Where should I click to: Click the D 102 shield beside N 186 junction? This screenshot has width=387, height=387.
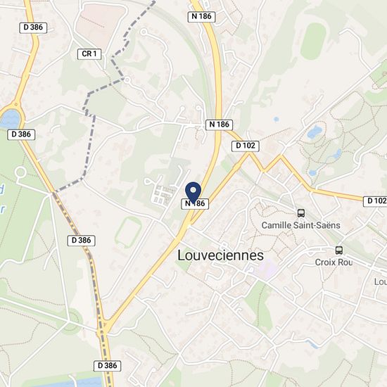point(246,146)
